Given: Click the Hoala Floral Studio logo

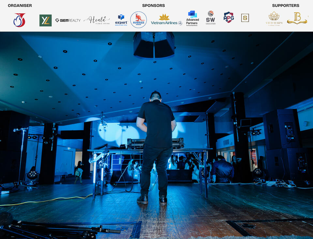Looking at the screenshot, I should click(x=97, y=20).
